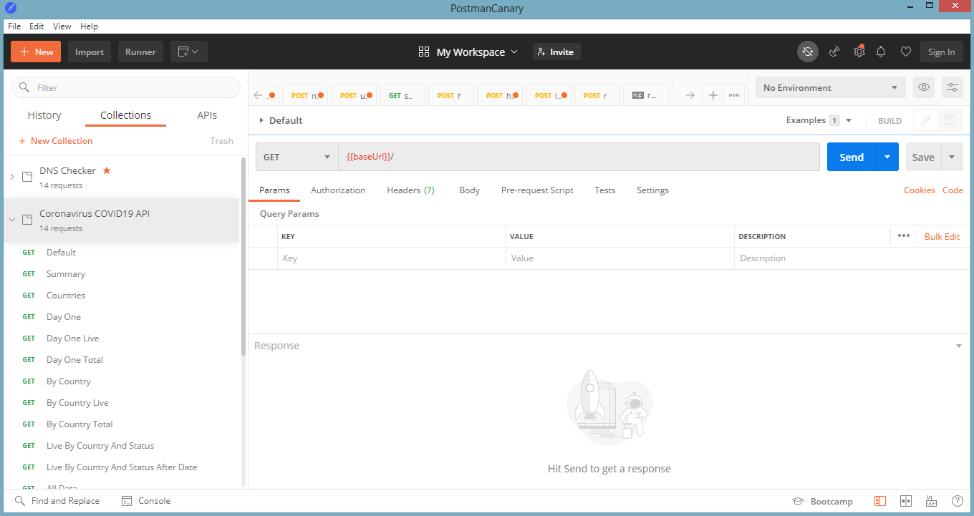Open the GET method dropdown
Screen dimensions: 974x516
pyautogui.click(x=296, y=156)
